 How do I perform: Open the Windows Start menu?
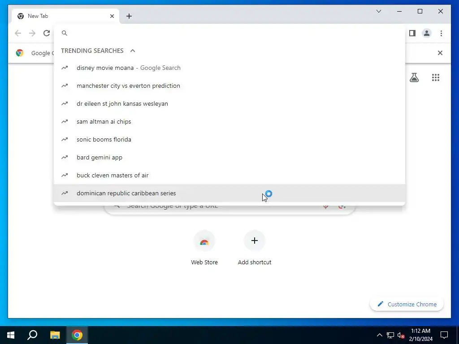11,335
